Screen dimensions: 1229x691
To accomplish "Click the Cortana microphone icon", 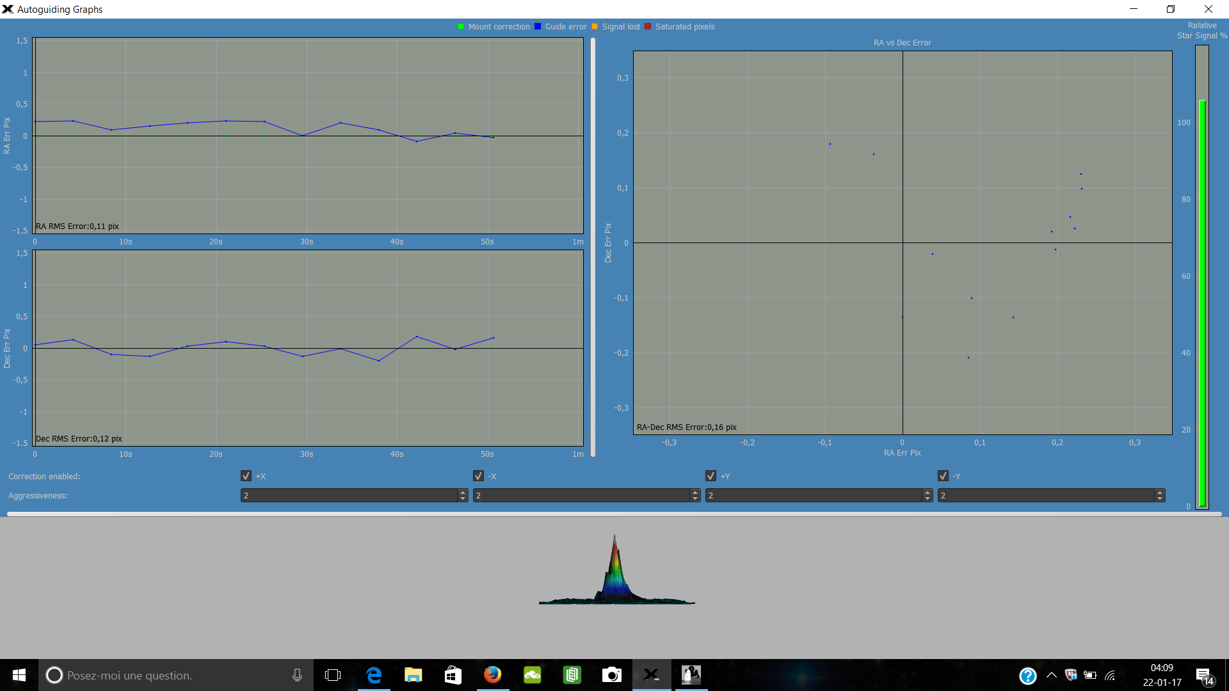I will 297,675.
